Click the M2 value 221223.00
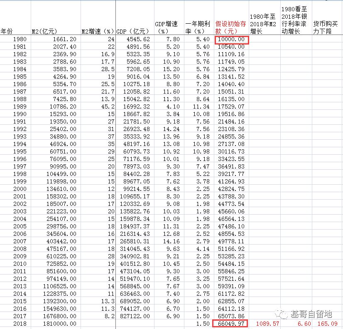Image resolution: width=343 pixels, height=329 pixels. click(x=61, y=211)
